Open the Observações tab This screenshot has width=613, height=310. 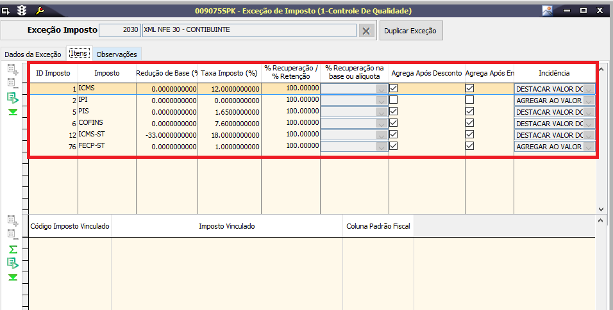point(116,54)
